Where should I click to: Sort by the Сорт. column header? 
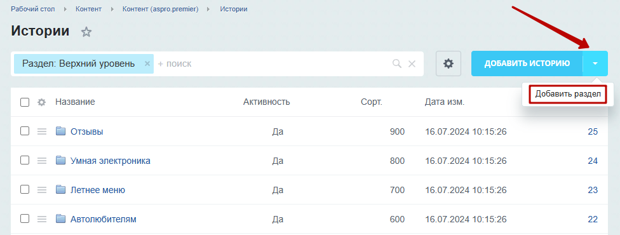click(372, 102)
